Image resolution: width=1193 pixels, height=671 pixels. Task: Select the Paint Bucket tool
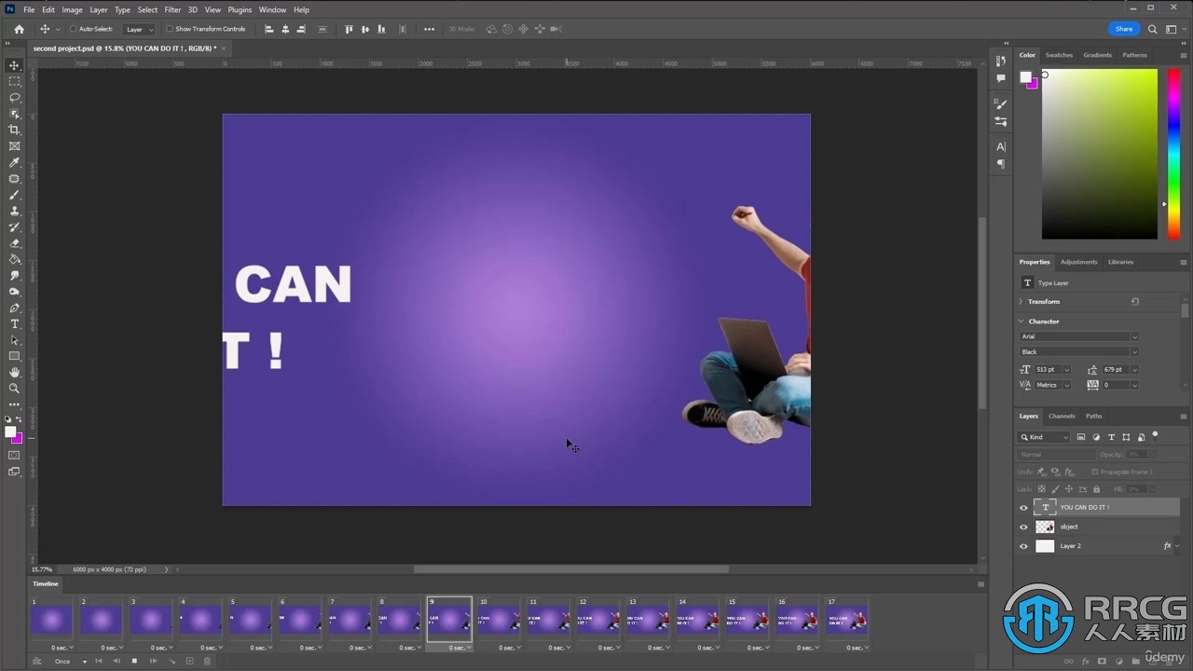tap(14, 259)
